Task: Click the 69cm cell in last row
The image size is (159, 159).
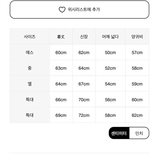Action: [61, 115]
